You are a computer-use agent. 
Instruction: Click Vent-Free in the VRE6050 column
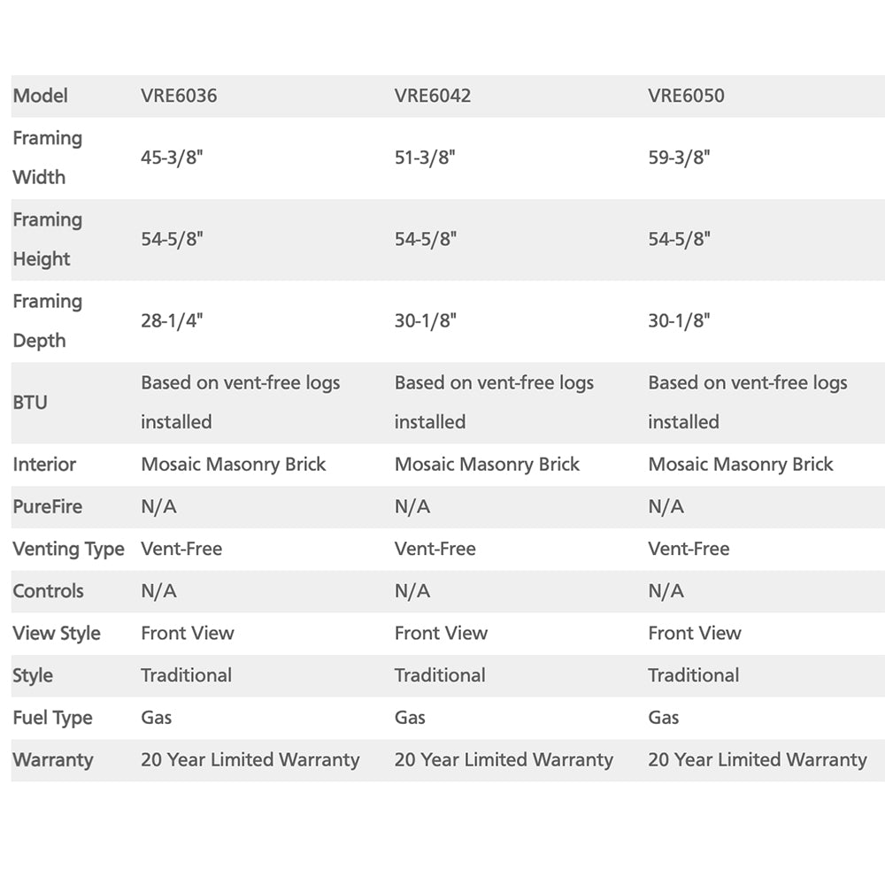click(x=689, y=549)
